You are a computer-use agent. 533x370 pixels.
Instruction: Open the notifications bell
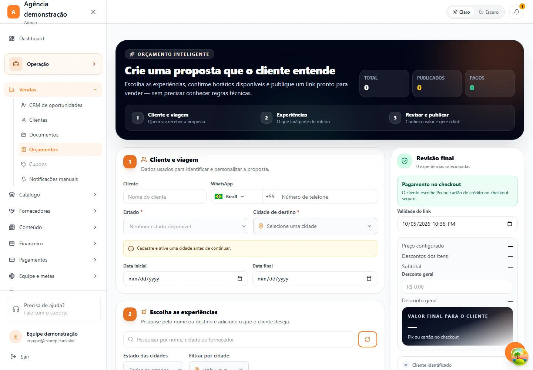(517, 12)
